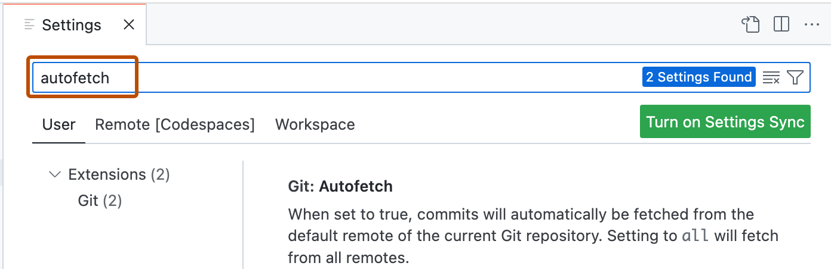Open the settings filter funnel
This screenshot has height=269, width=831.
pyautogui.click(x=795, y=77)
